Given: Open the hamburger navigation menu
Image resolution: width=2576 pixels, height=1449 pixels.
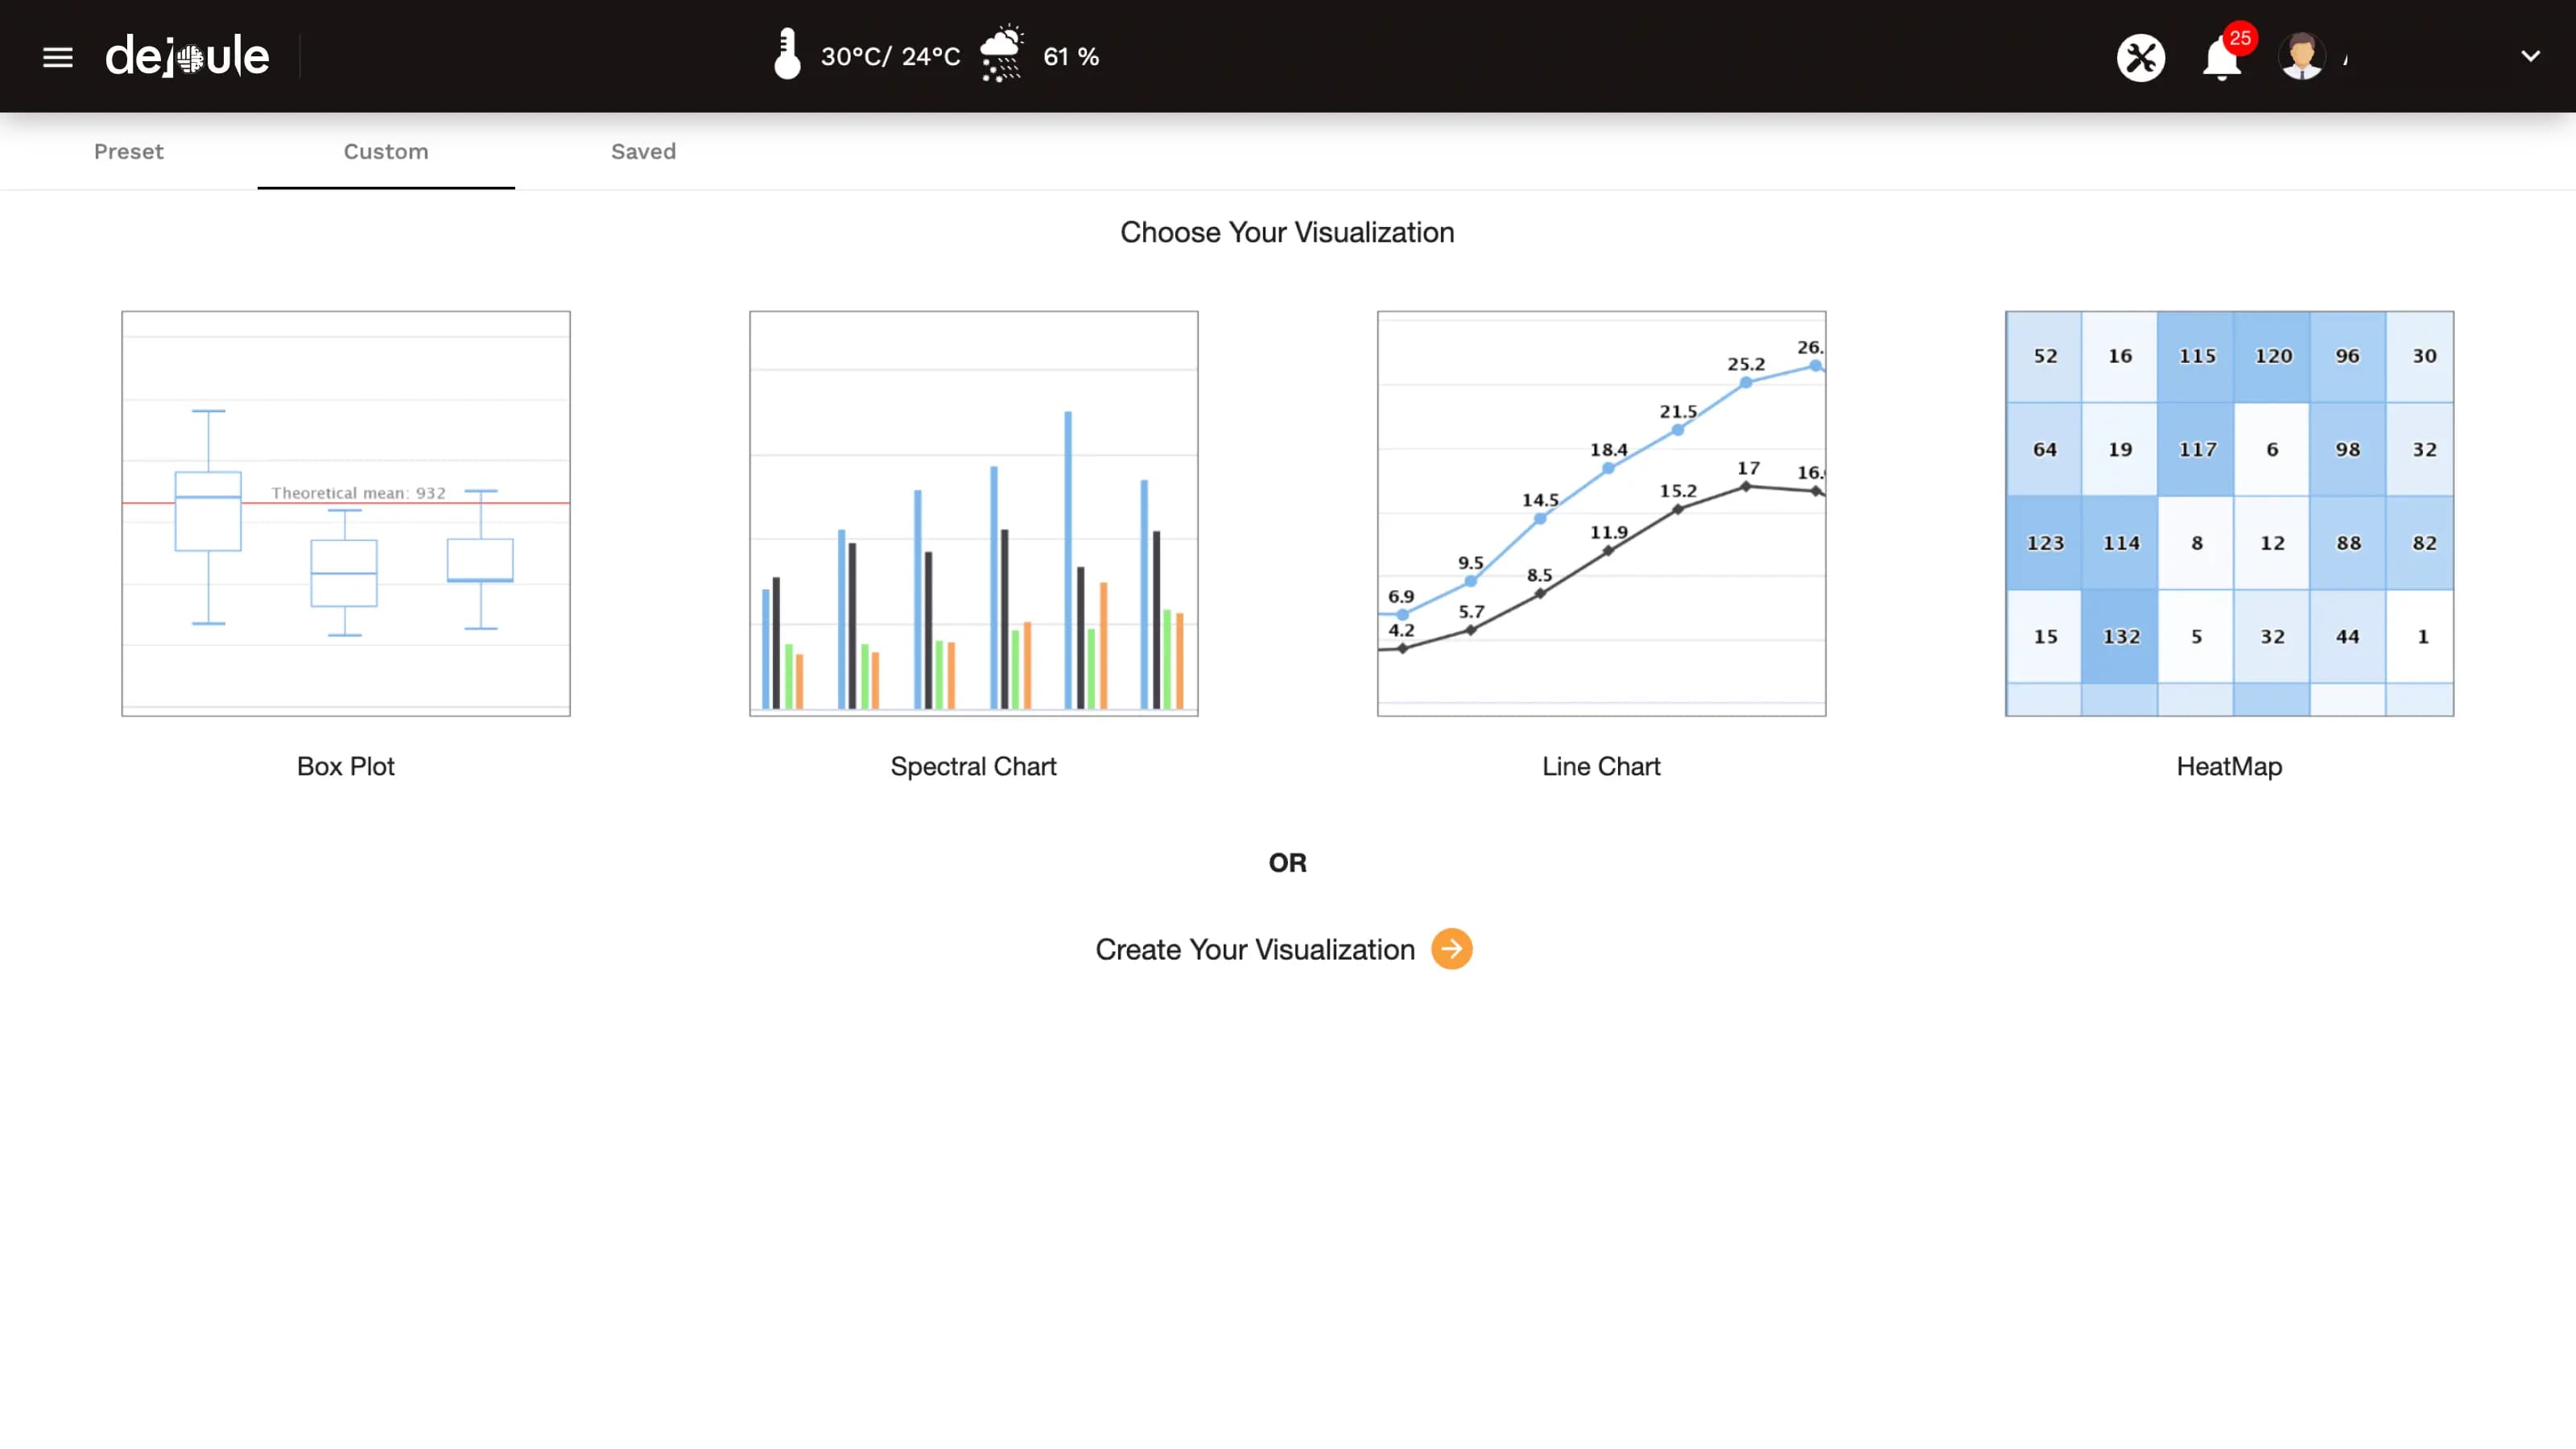Looking at the screenshot, I should tap(58, 57).
